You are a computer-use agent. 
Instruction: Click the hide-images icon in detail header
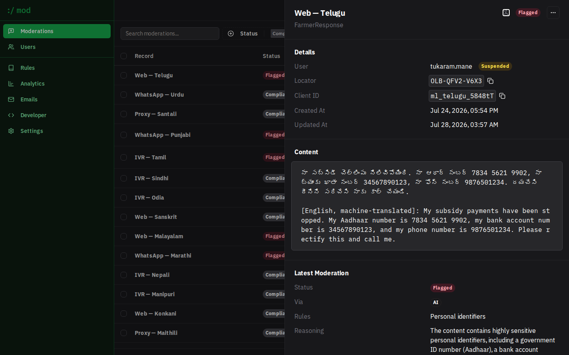[506, 13]
